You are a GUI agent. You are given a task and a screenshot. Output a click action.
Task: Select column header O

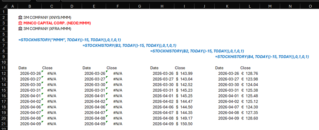click(x=310, y=6)
